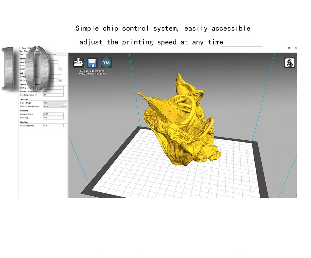Open the view mode icon at top right
The image size is (311, 258).
tap(290, 63)
